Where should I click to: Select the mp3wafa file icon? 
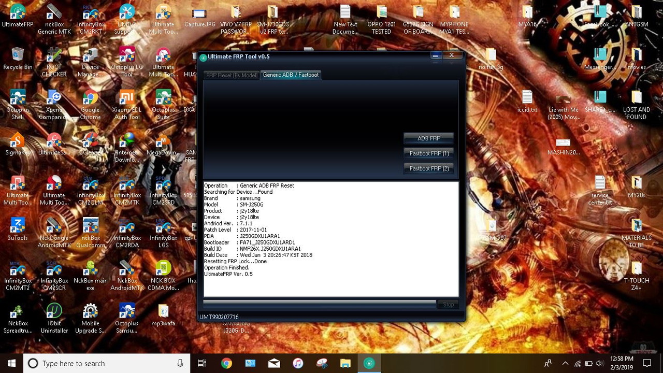click(x=163, y=315)
